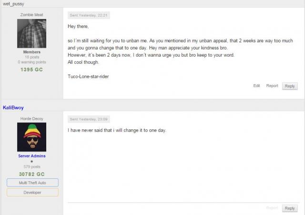Click the 579 posts count
Screen dimensions: 305x215
pos(32,167)
